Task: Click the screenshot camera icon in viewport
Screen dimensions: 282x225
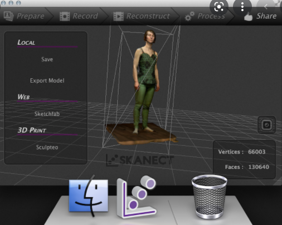Action: [x=266, y=125]
